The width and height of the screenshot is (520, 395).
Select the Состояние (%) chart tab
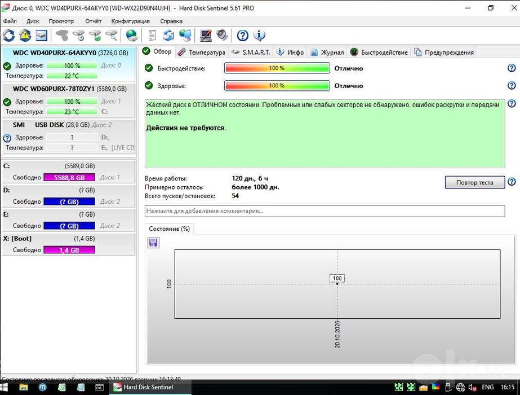[169, 229]
